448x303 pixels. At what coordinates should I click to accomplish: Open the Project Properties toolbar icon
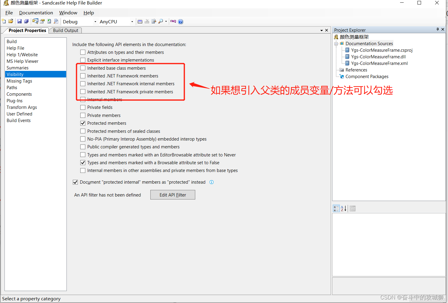42,21
